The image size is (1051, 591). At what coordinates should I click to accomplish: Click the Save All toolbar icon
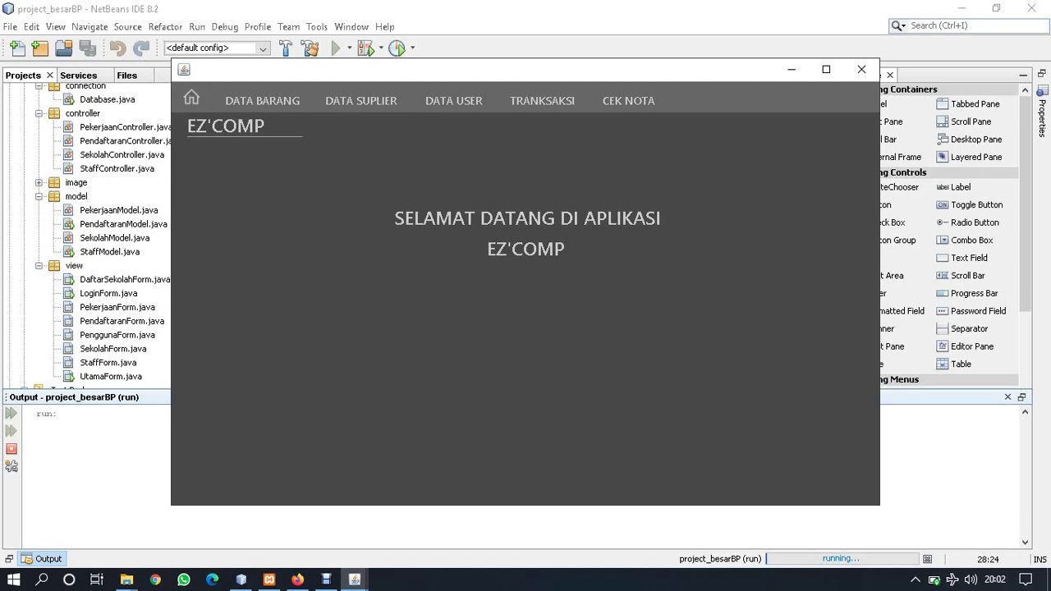tap(87, 48)
